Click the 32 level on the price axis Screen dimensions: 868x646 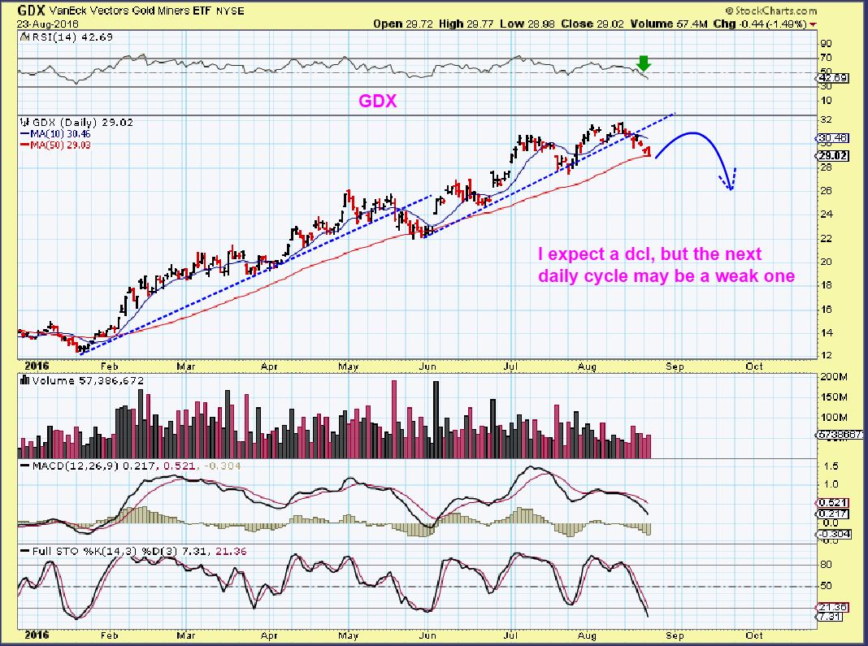coord(827,119)
